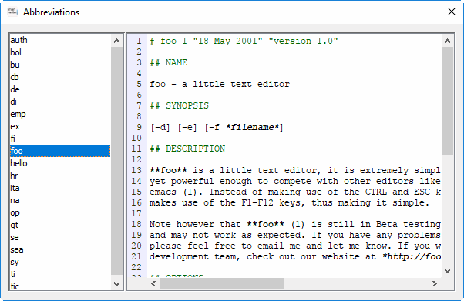Click the abbreviation list's vertical scrollbar thumb
The width and height of the screenshot is (464, 301).
click(x=117, y=161)
